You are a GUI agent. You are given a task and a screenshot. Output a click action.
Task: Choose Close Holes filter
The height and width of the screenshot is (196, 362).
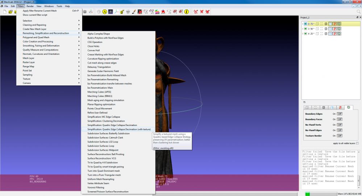[118, 46]
